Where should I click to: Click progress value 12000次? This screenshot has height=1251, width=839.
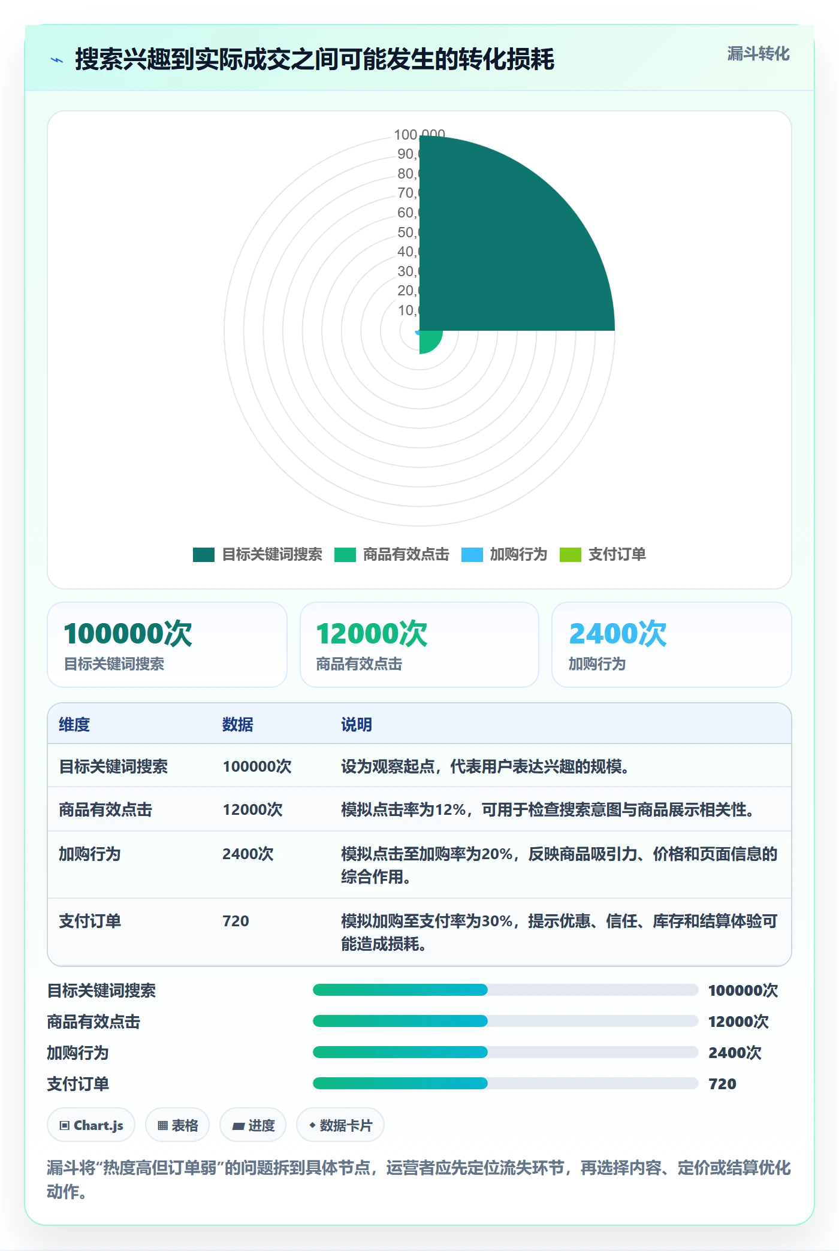coord(738,1022)
